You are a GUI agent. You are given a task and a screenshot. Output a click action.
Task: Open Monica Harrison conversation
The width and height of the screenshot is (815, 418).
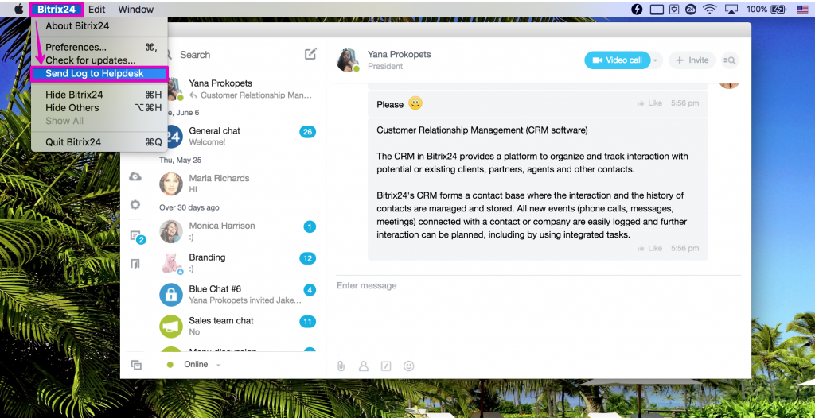(238, 231)
